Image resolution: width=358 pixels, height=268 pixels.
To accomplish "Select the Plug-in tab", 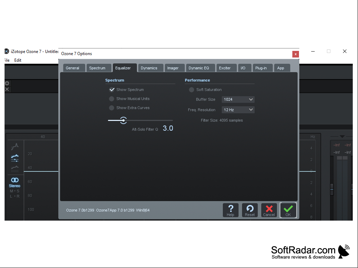I will tap(263, 68).
